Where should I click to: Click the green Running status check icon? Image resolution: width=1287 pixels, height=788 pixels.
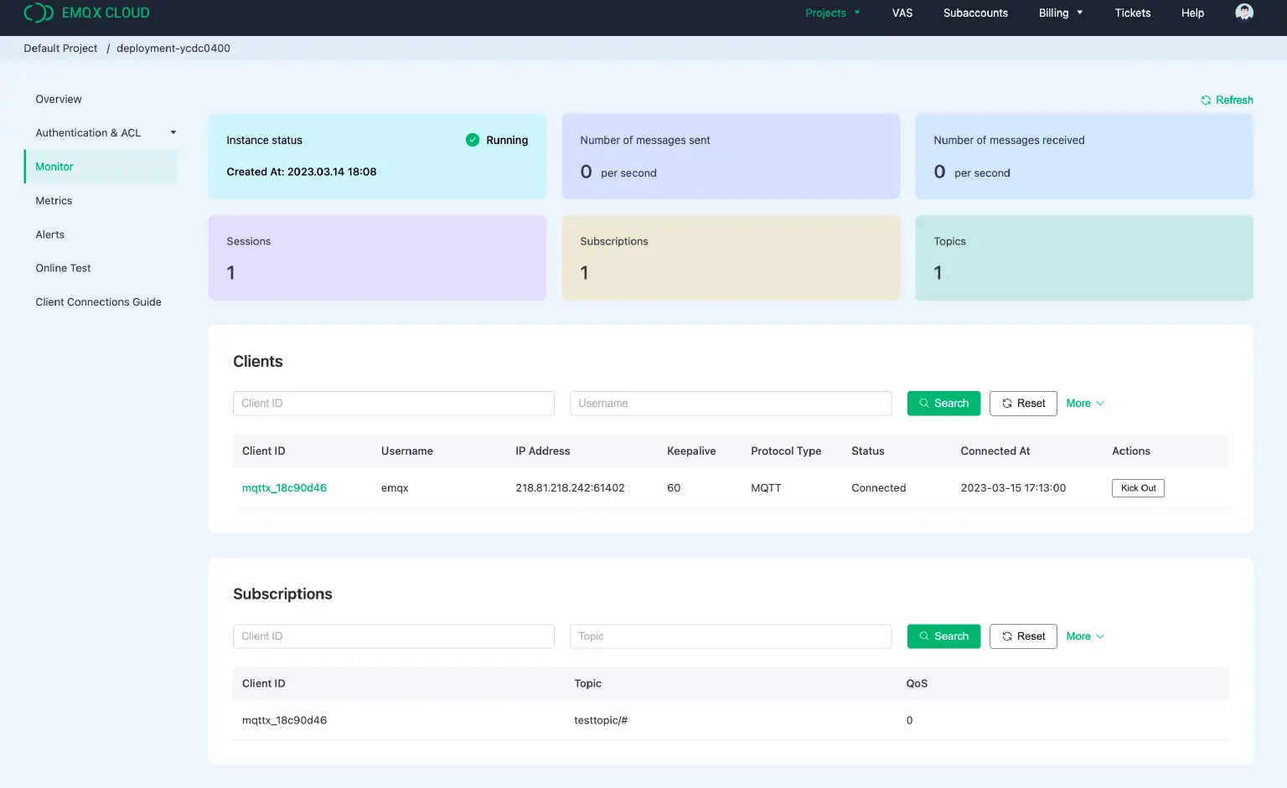[473, 140]
